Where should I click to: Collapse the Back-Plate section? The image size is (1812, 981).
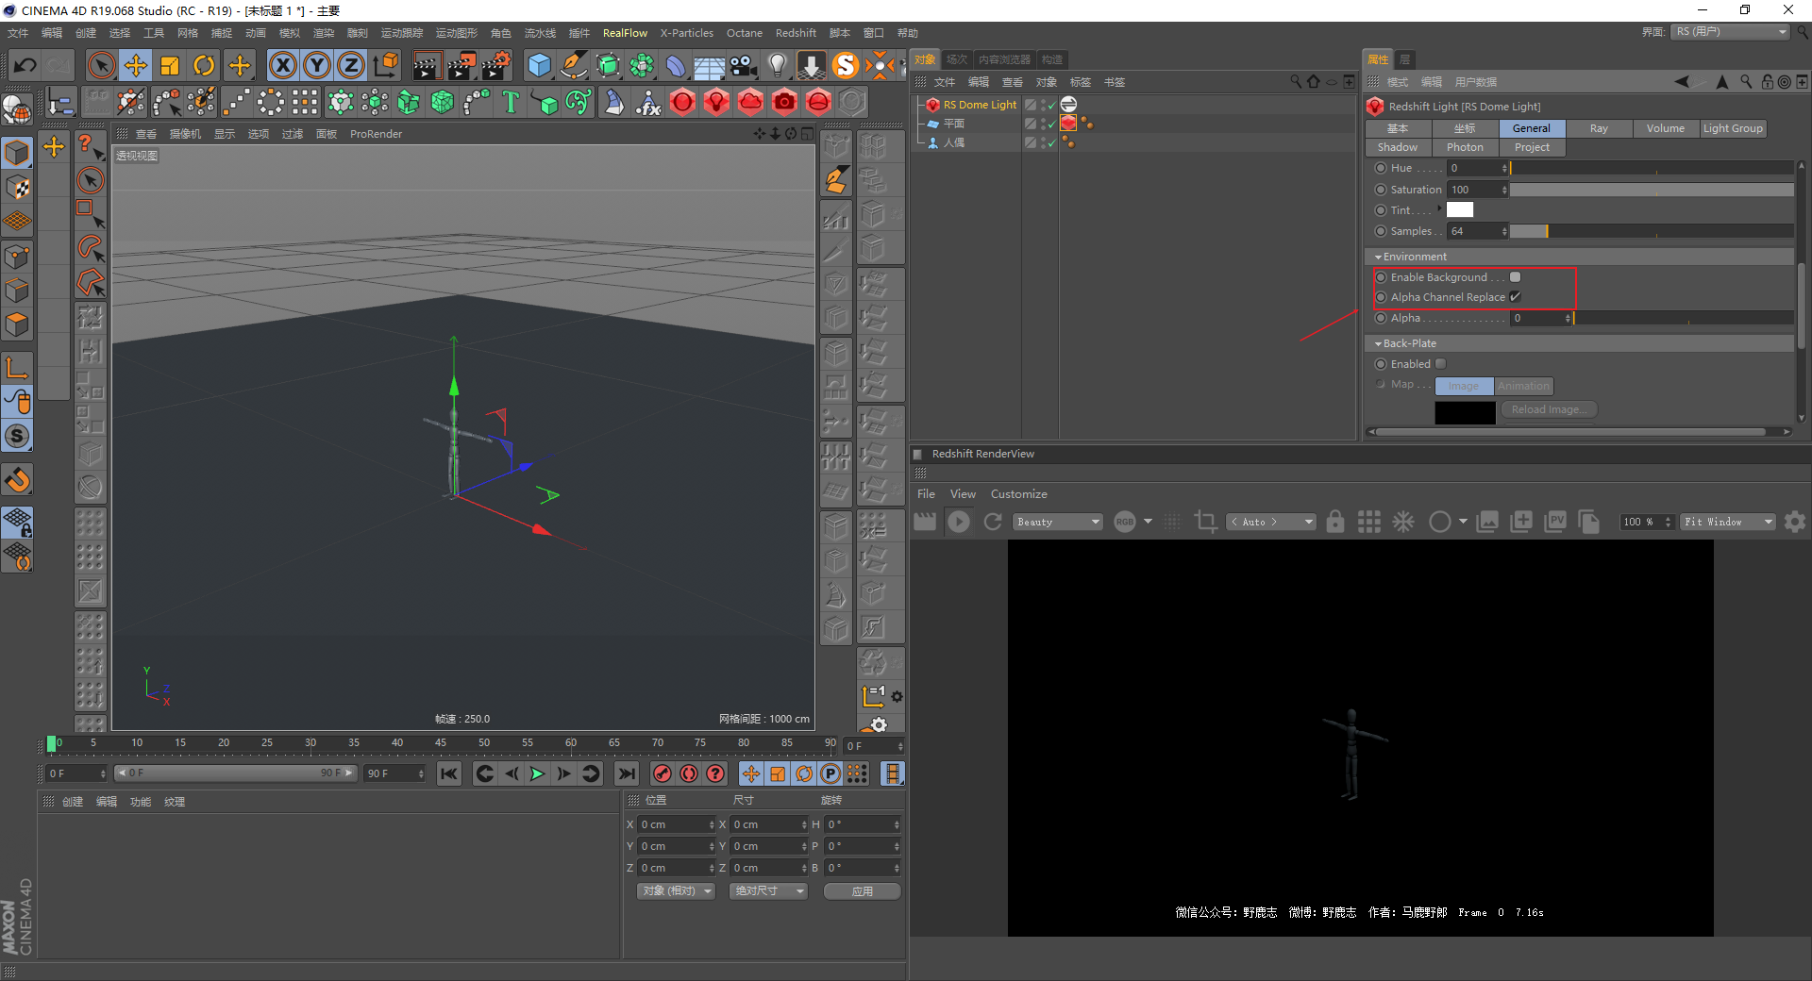[1378, 343]
